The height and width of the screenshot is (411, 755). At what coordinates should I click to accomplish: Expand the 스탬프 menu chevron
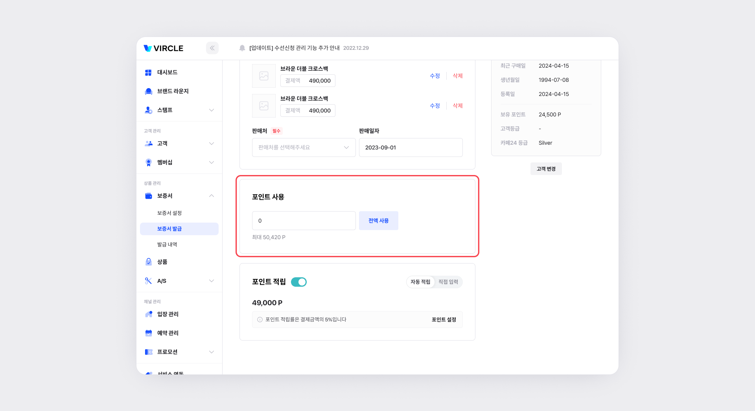coord(212,110)
